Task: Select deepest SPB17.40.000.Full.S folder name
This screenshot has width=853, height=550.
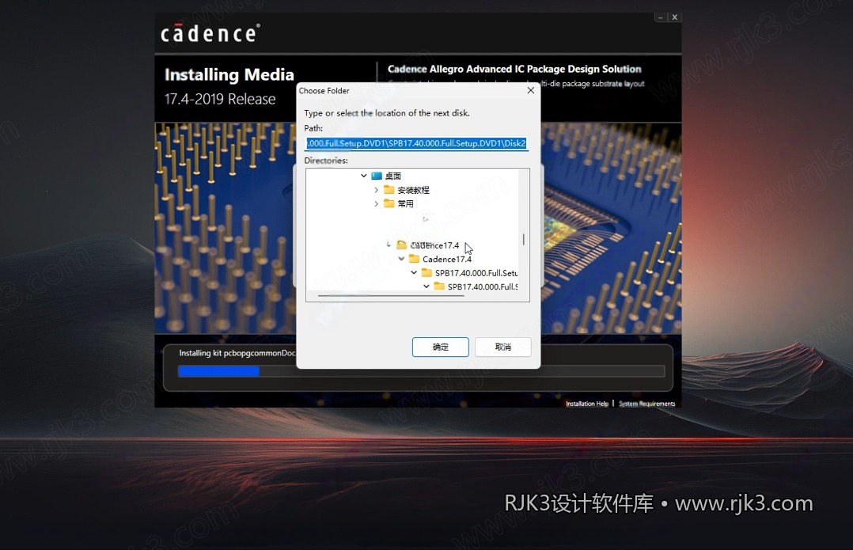Action: pos(483,286)
